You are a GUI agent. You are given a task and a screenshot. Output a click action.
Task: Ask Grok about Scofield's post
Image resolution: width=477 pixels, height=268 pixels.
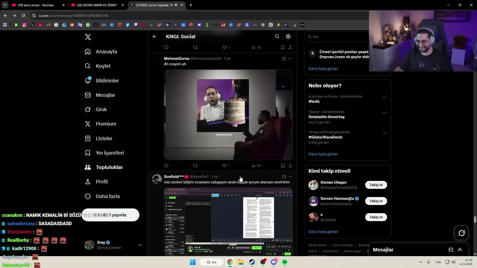click(x=284, y=177)
